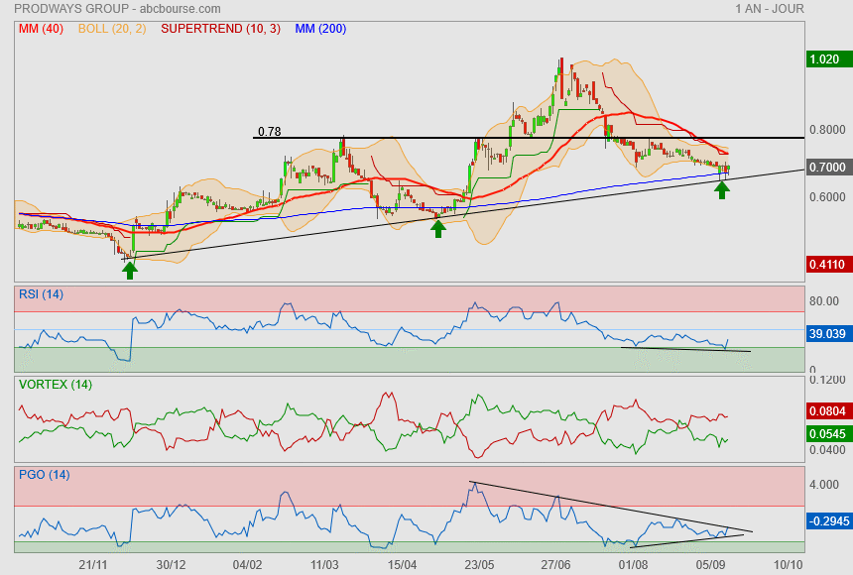Click the red 0.4110 low price tag

pos(826,265)
